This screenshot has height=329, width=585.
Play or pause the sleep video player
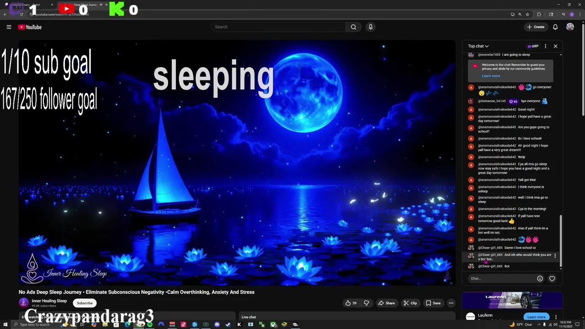point(237,163)
